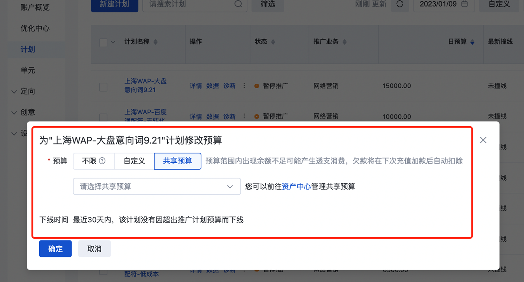Click the 自定义 button at top right
This screenshot has height=282, width=524.
(499, 4)
